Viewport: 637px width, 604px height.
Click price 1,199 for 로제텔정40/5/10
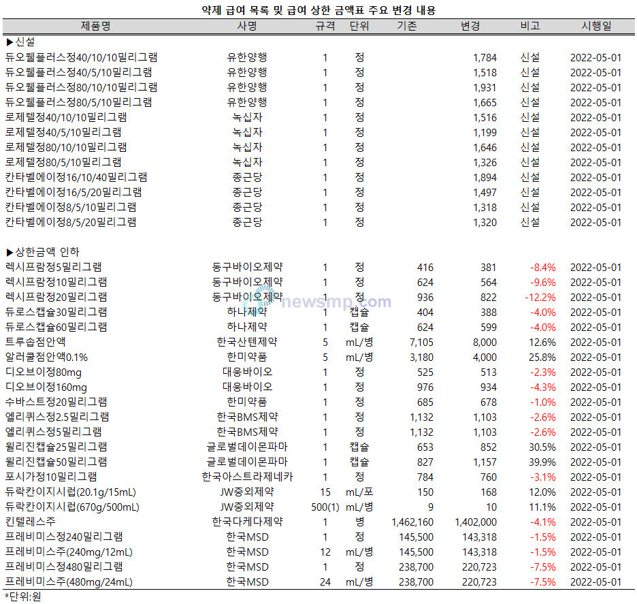[485, 133]
